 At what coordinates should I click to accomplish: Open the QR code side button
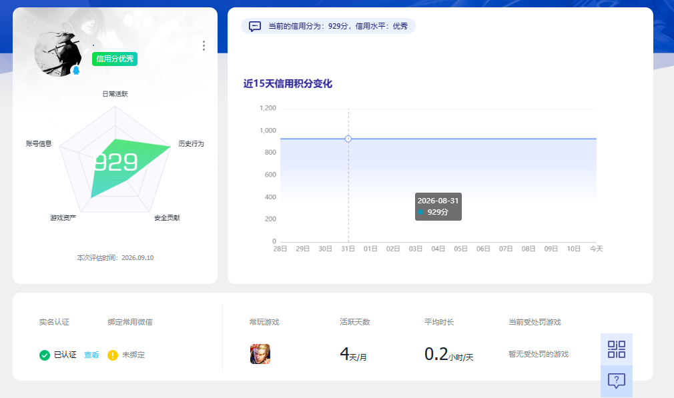tap(617, 349)
